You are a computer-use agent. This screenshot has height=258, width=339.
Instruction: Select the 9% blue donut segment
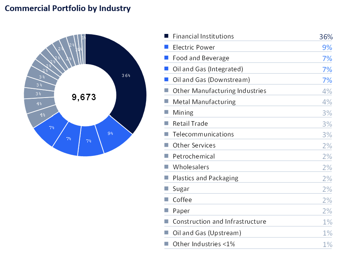[x=111, y=134]
